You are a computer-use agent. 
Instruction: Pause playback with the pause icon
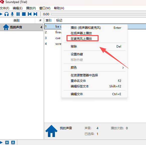pyautogui.click(x=18, y=14)
